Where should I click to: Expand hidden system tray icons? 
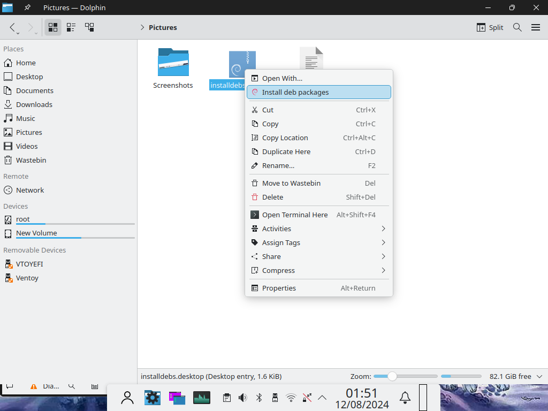point(322,398)
